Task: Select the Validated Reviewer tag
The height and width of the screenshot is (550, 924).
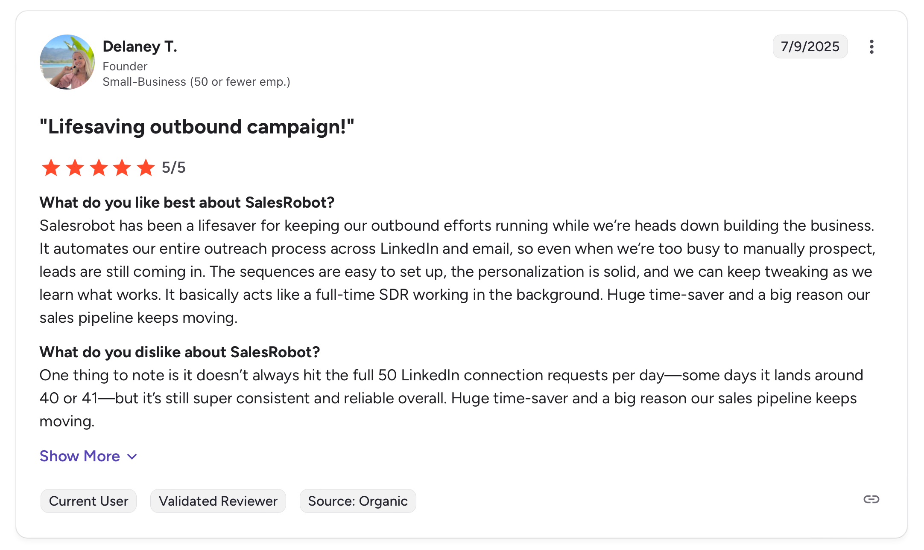Action: (218, 501)
